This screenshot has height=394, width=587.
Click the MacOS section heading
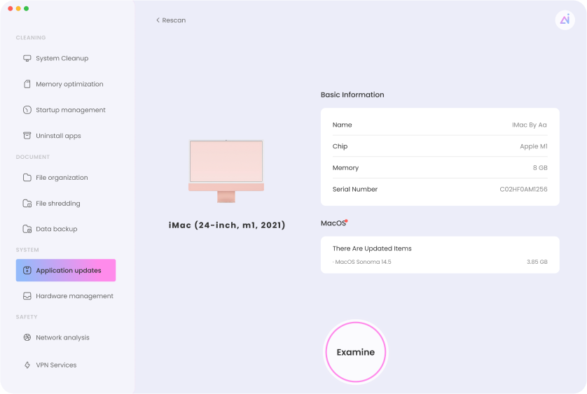333,223
